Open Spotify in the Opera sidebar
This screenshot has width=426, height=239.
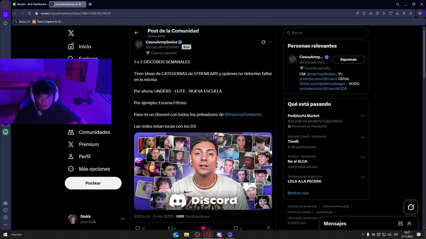click(5, 132)
